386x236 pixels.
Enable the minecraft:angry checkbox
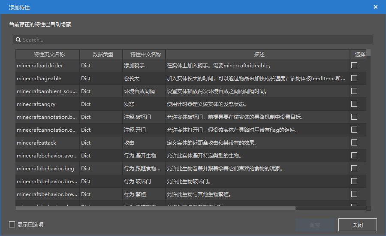tap(354, 104)
